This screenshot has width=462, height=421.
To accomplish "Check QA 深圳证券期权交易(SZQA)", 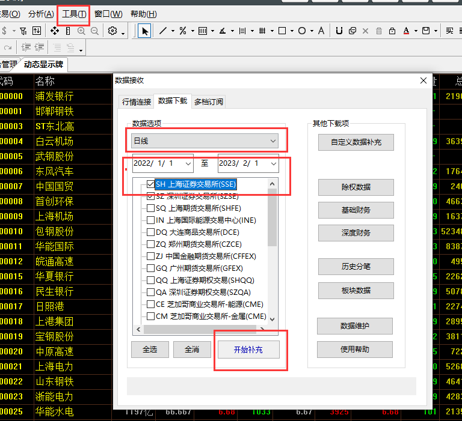I will coord(150,292).
